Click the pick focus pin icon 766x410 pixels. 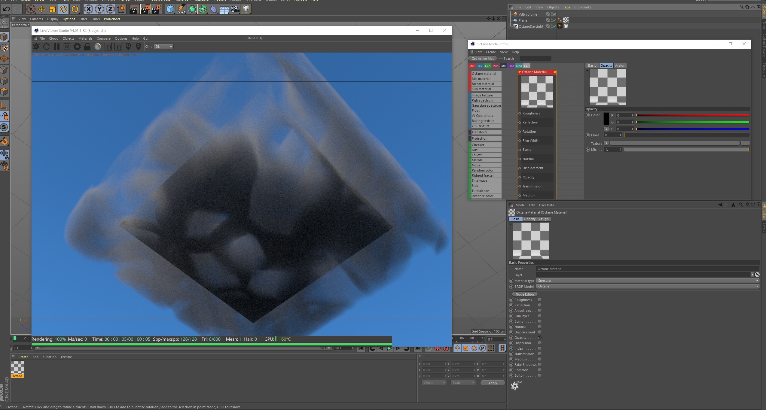coord(128,47)
